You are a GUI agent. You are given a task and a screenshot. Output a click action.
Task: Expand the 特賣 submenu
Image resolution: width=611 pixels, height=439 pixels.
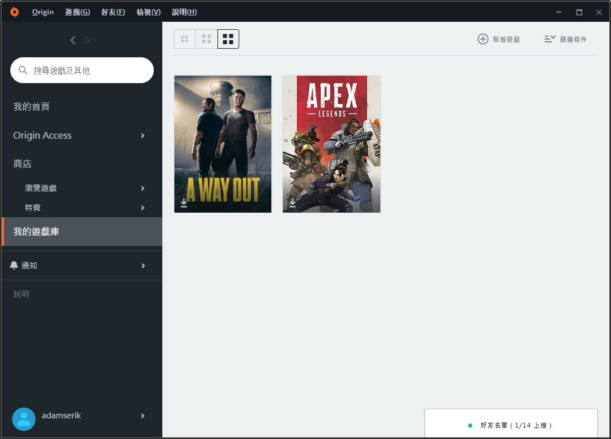click(x=143, y=208)
